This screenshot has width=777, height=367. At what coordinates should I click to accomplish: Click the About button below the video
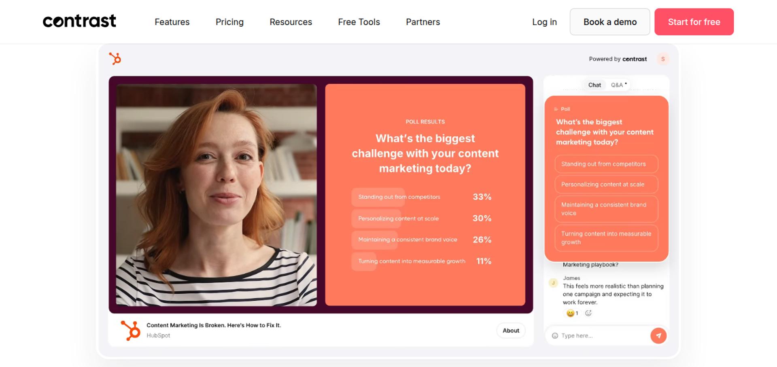(511, 331)
